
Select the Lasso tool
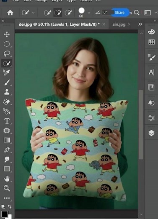7,53
